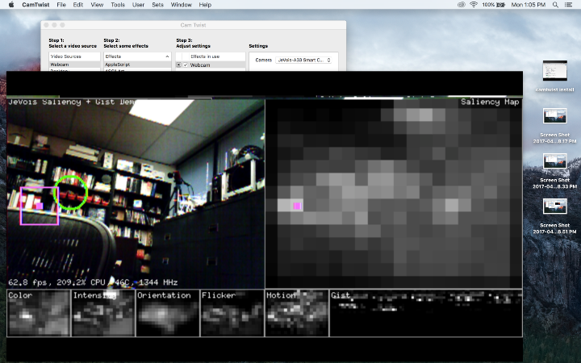Click the Creative Cloud menu bar icon
The width and height of the screenshot is (581, 363).
(x=462, y=5)
